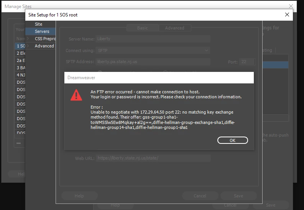Image resolution: width=304 pixels, height=210 pixels.
Task: Click the 'Connect using:' label
Action: point(80,50)
